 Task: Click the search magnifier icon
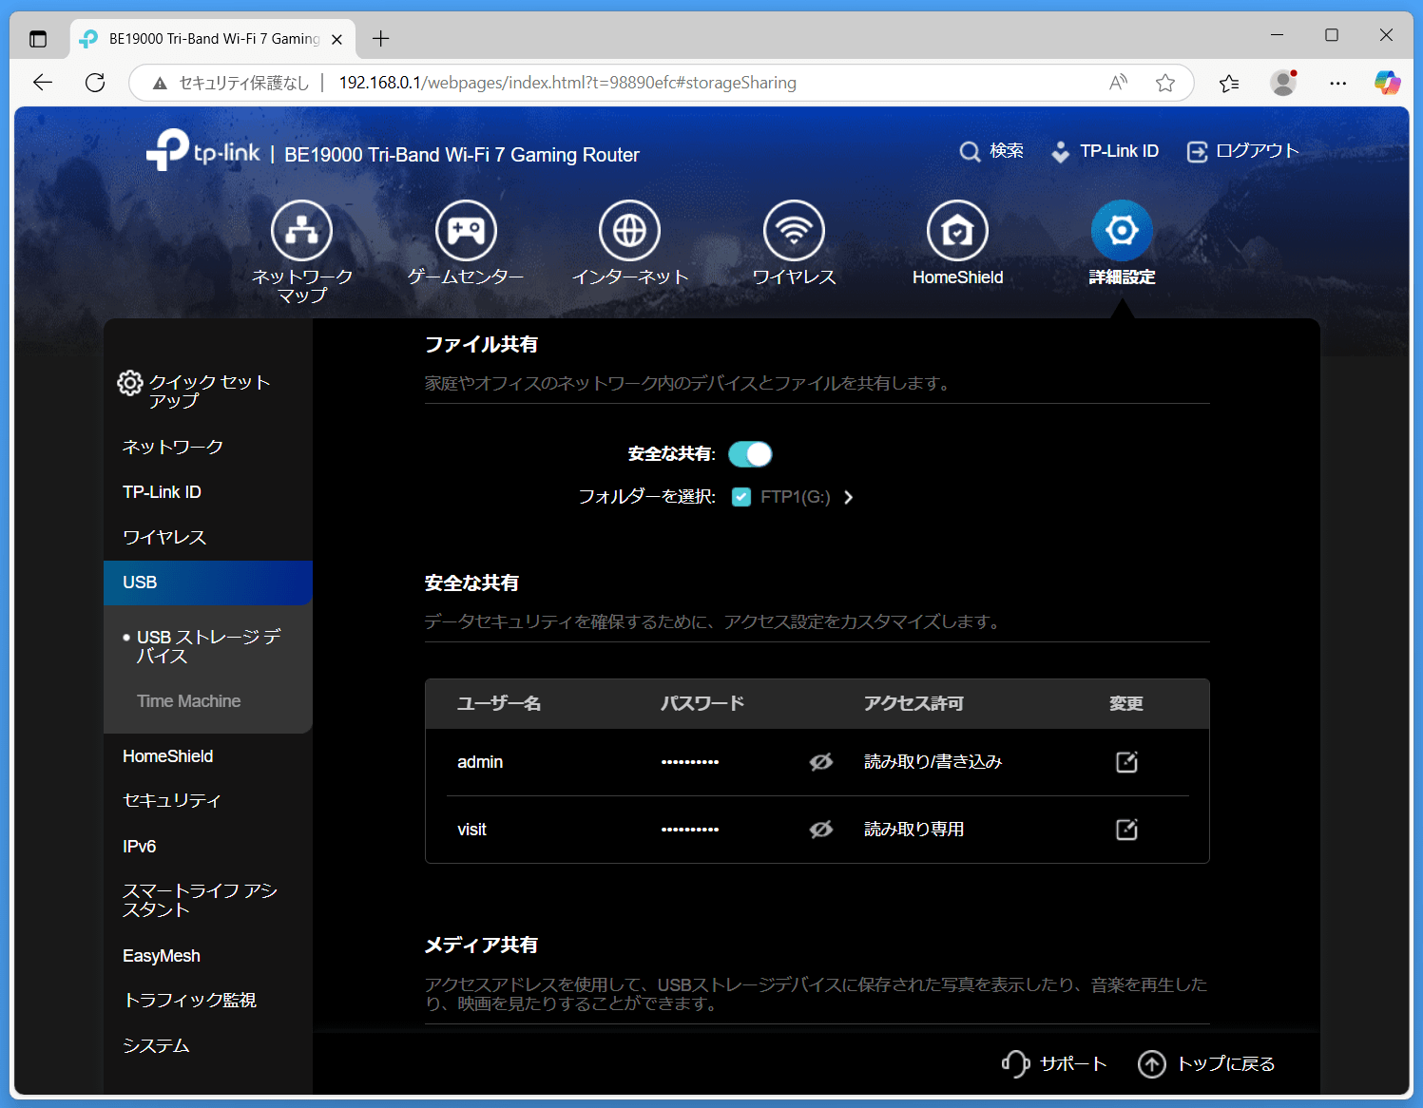[970, 152]
